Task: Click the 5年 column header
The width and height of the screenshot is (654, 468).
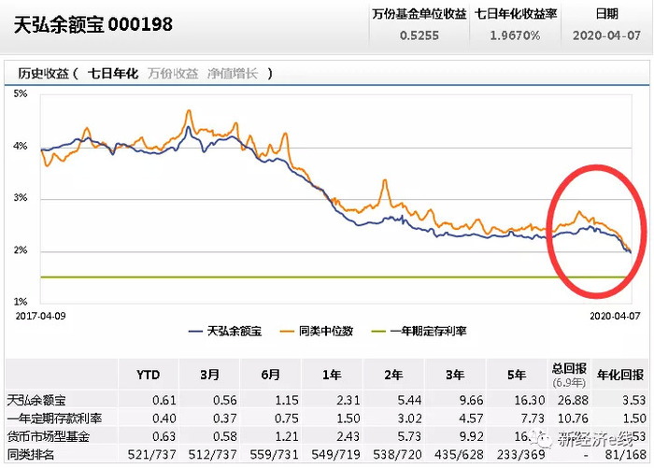Action: [x=517, y=375]
